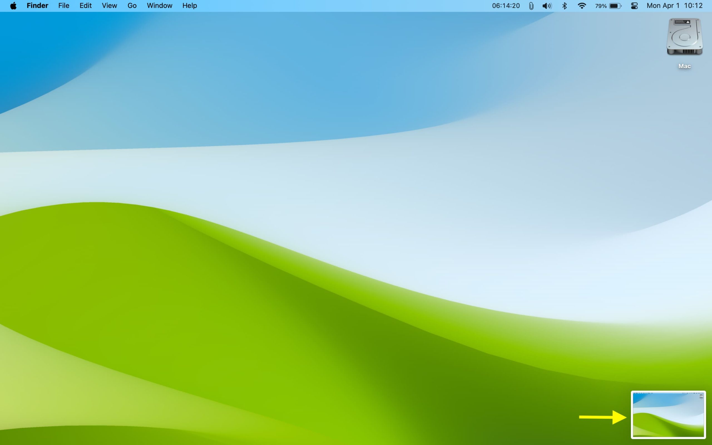Open the Go menu
This screenshot has width=712, height=445.
click(132, 6)
